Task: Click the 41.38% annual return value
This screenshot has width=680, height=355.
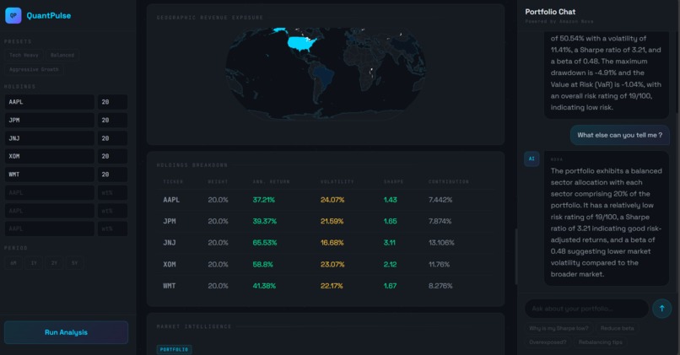Action: click(x=264, y=286)
